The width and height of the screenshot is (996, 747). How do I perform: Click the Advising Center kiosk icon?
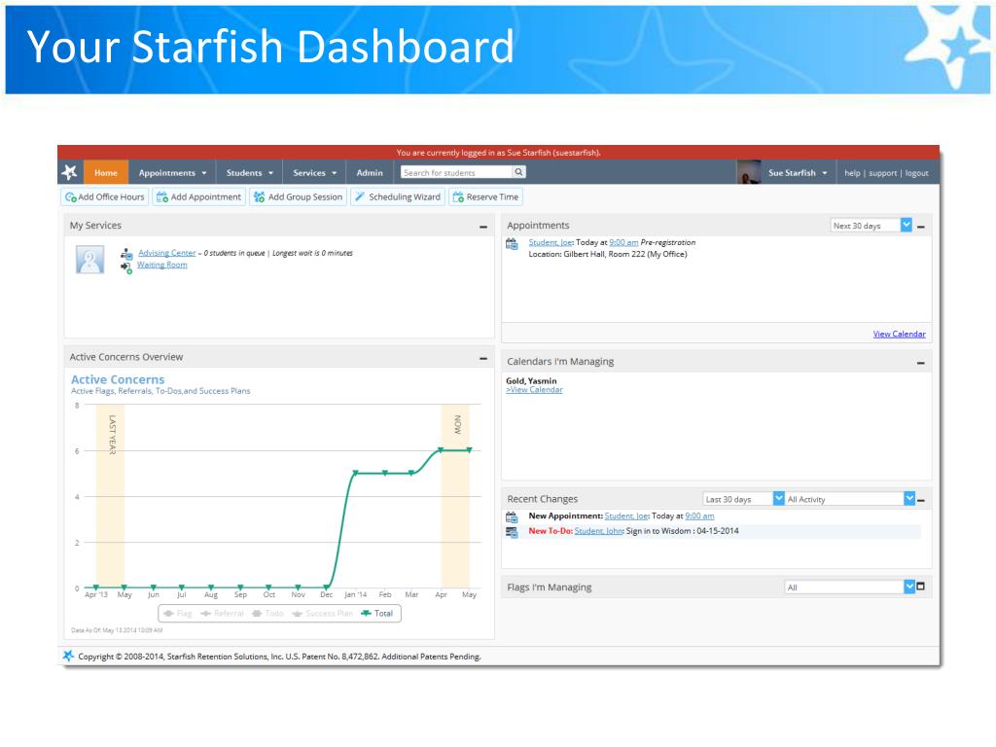pos(127,254)
